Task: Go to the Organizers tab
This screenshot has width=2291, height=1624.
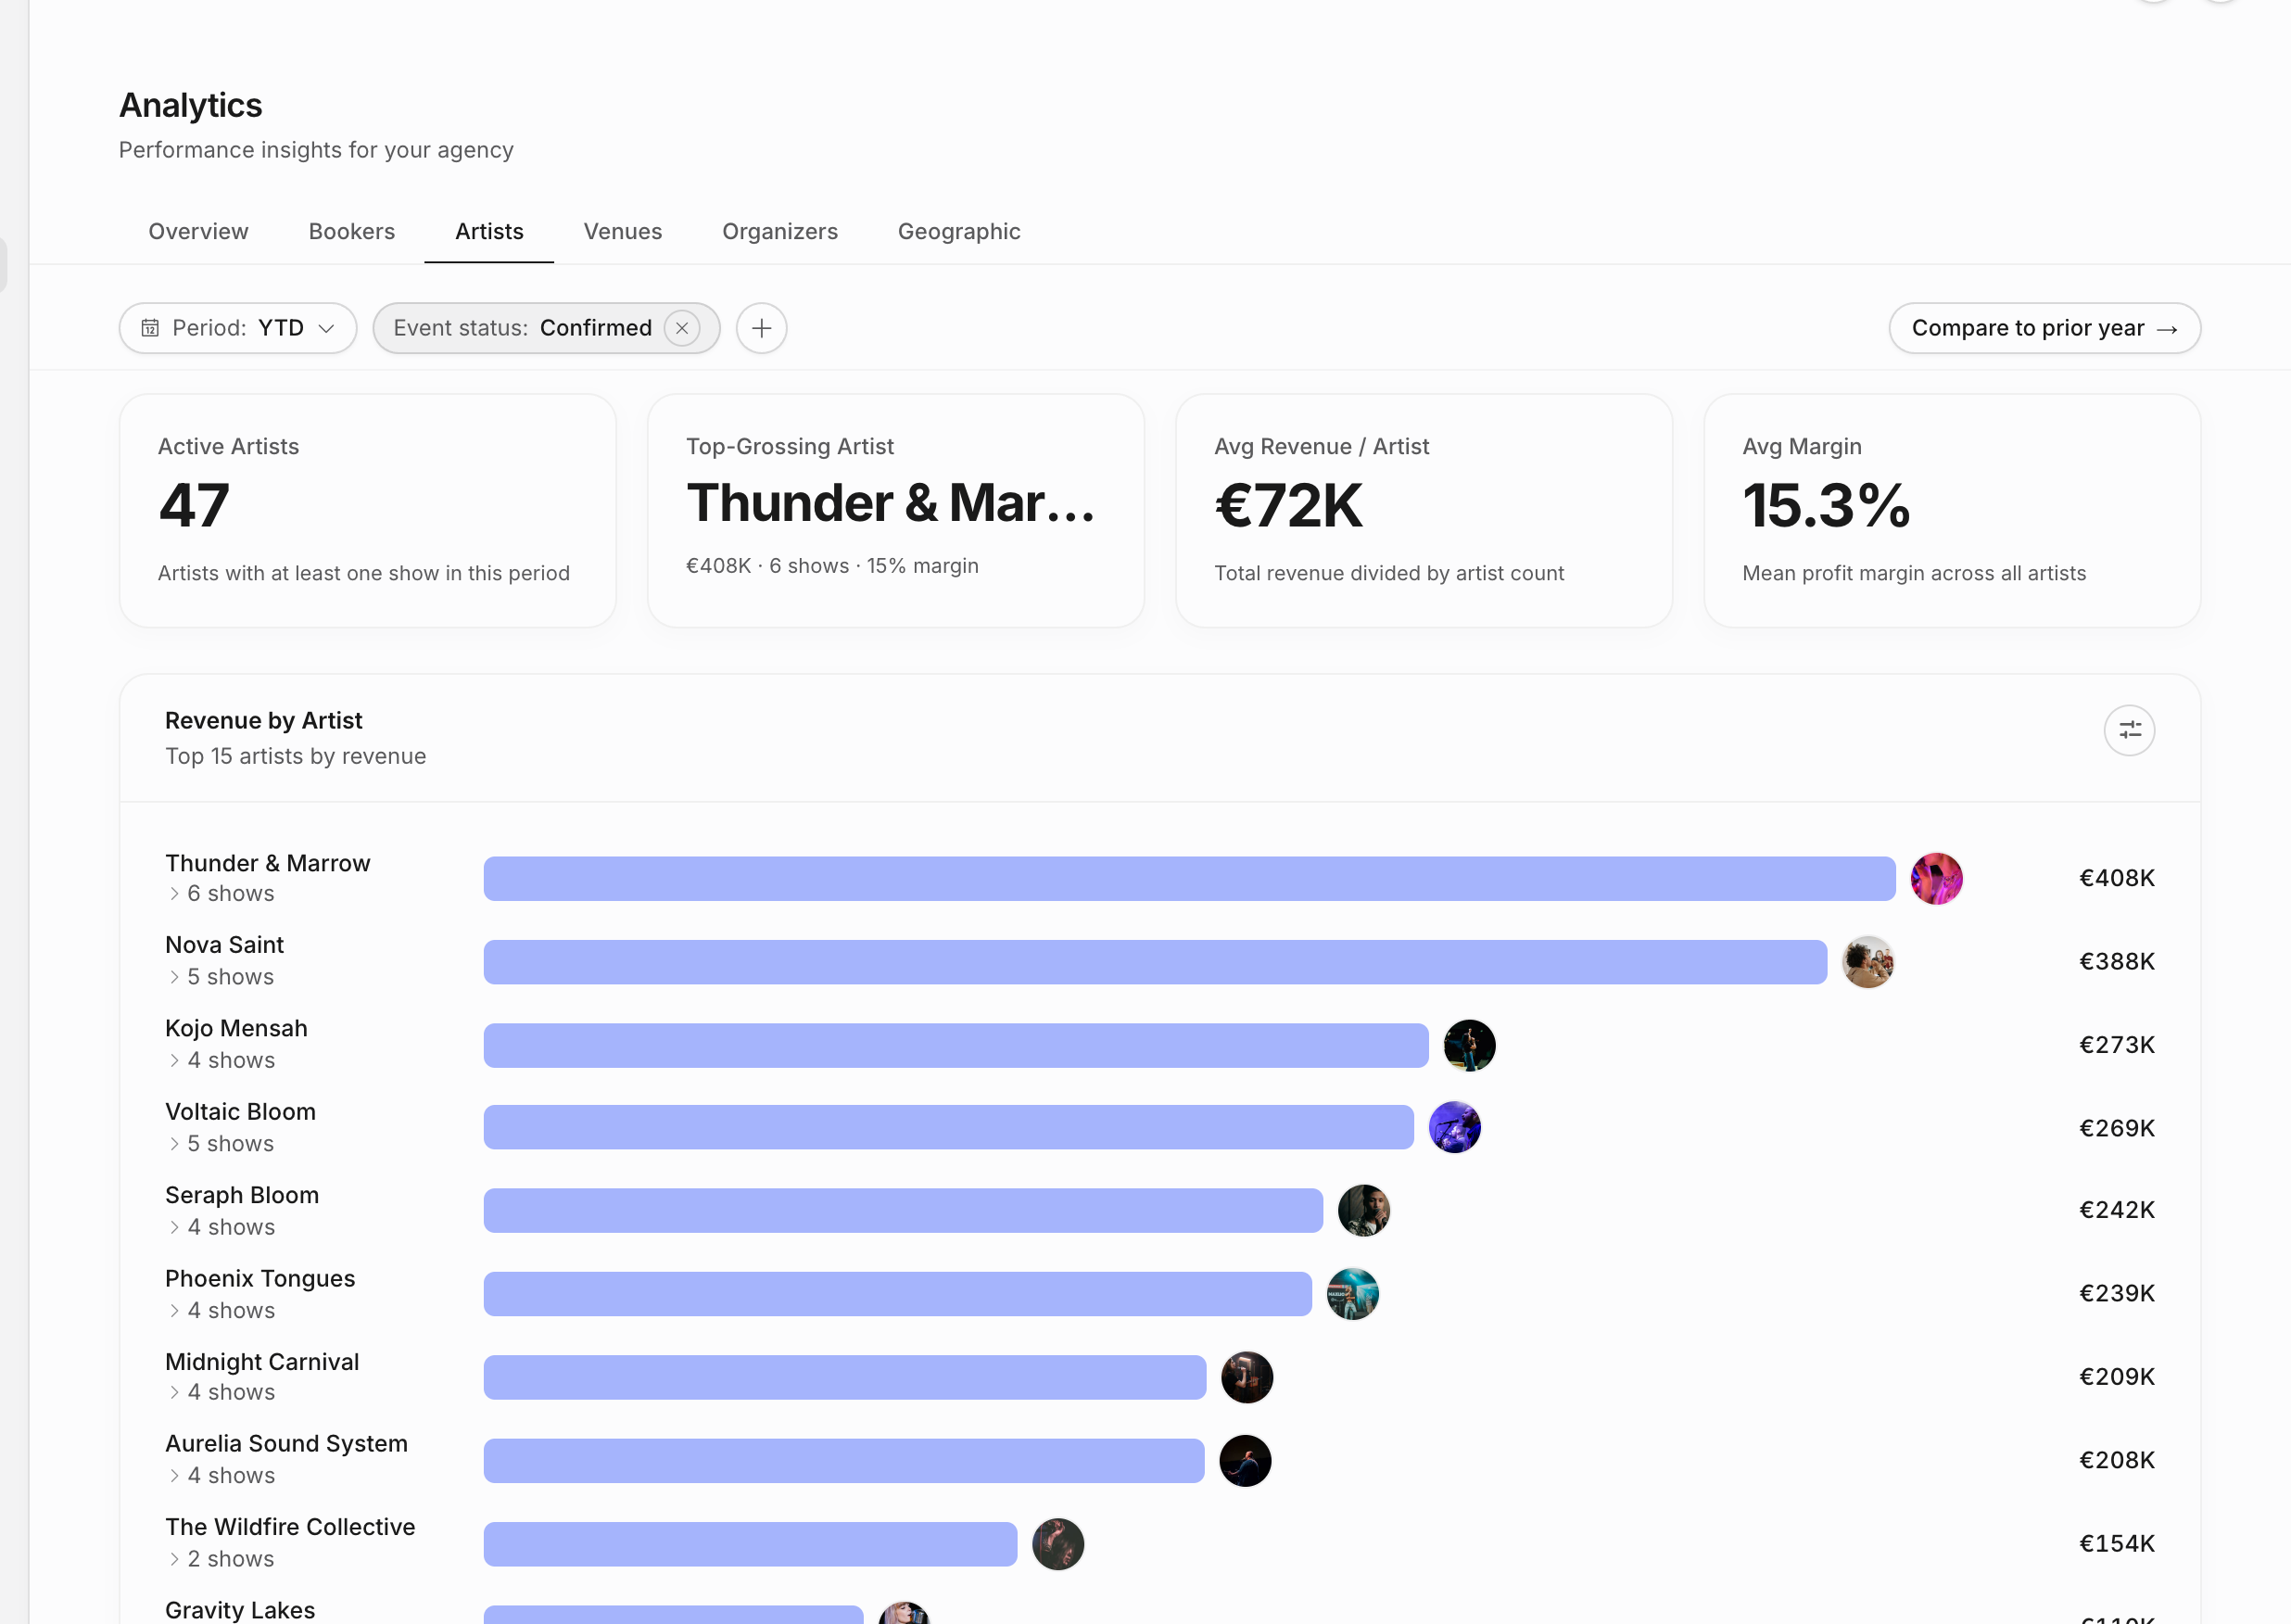Action: point(779,231)
